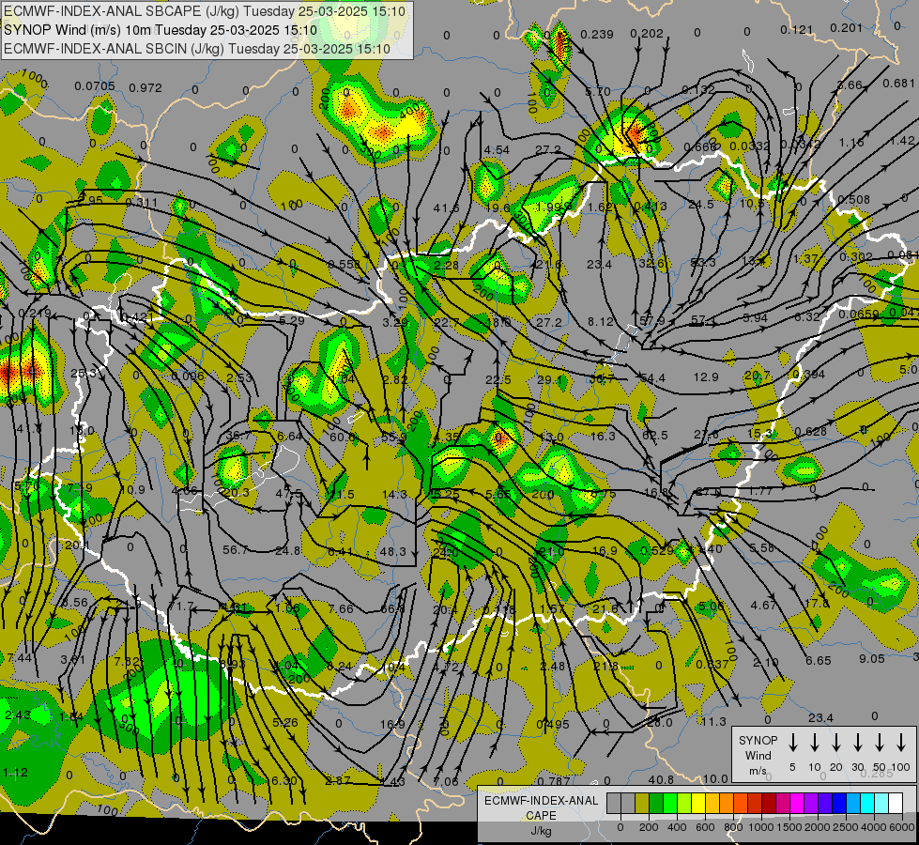Click the '6.65' value on the map
919x845 pixels.
[x=819, y=661]
